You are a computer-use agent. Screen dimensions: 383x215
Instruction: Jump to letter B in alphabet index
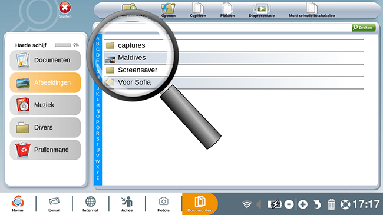point(98,44)
